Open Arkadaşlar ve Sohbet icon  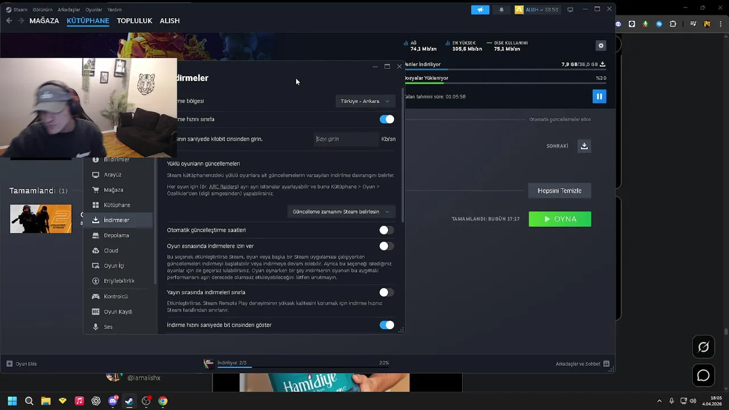tap(606, 364)
